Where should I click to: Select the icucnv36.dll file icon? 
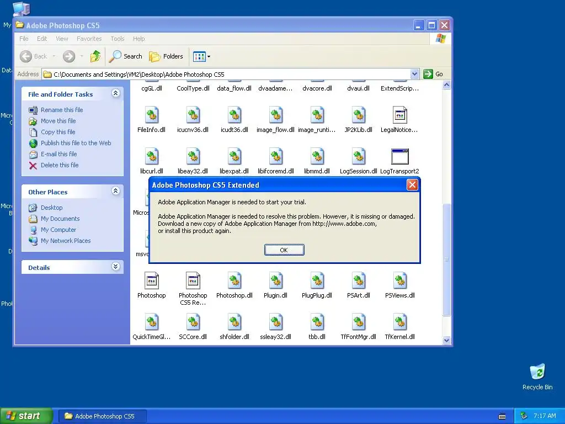(193, 115)
